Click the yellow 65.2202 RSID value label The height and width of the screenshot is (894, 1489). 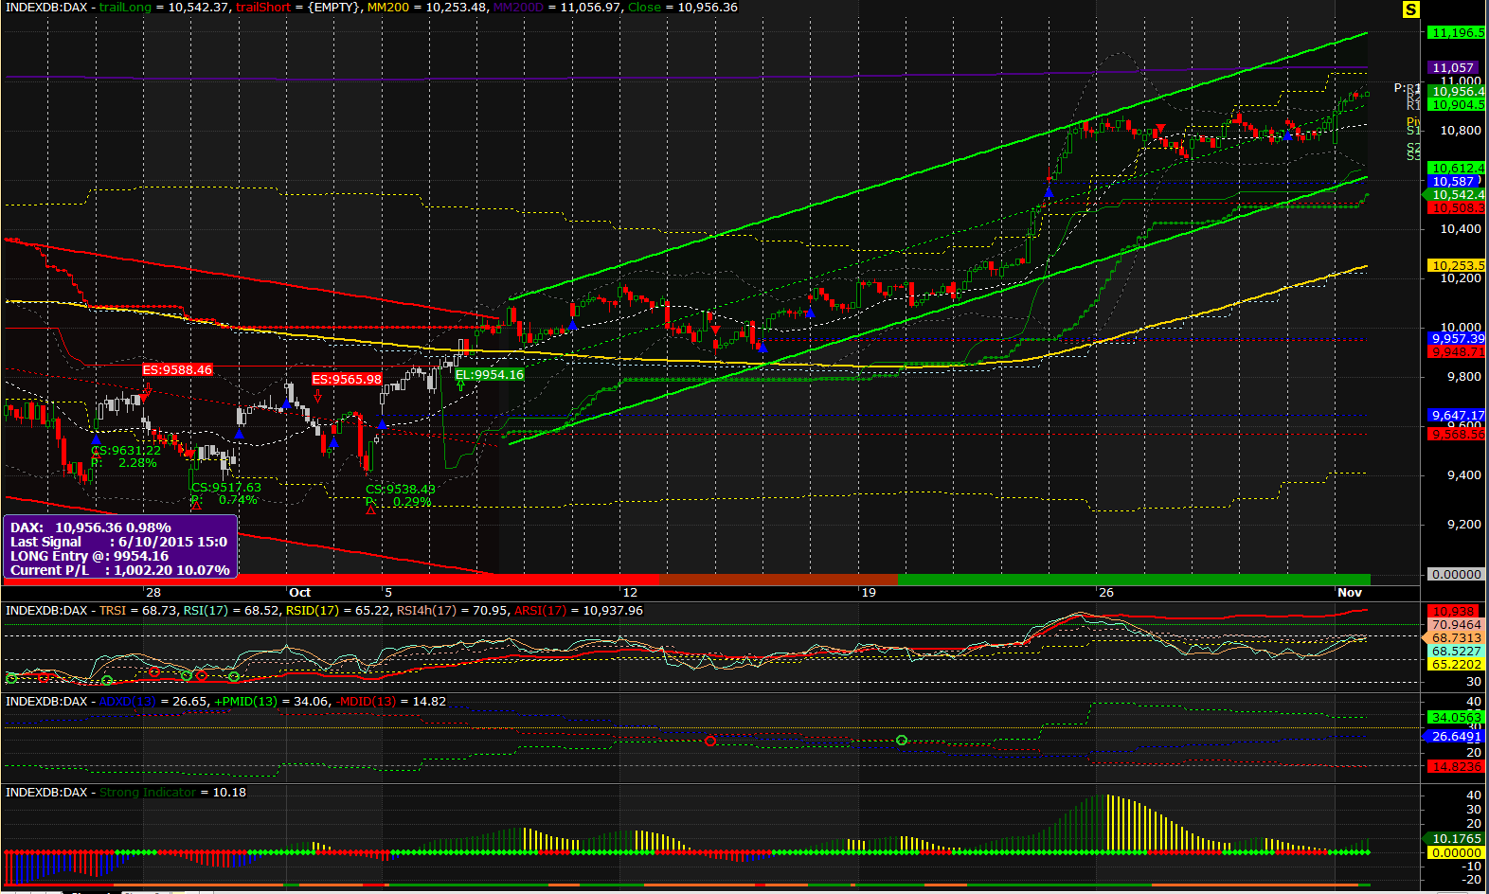pos(1456,665)
